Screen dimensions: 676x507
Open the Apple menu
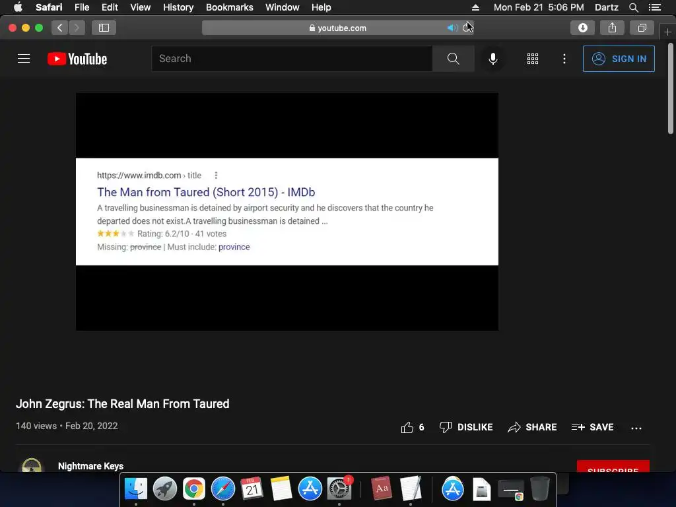18,7
